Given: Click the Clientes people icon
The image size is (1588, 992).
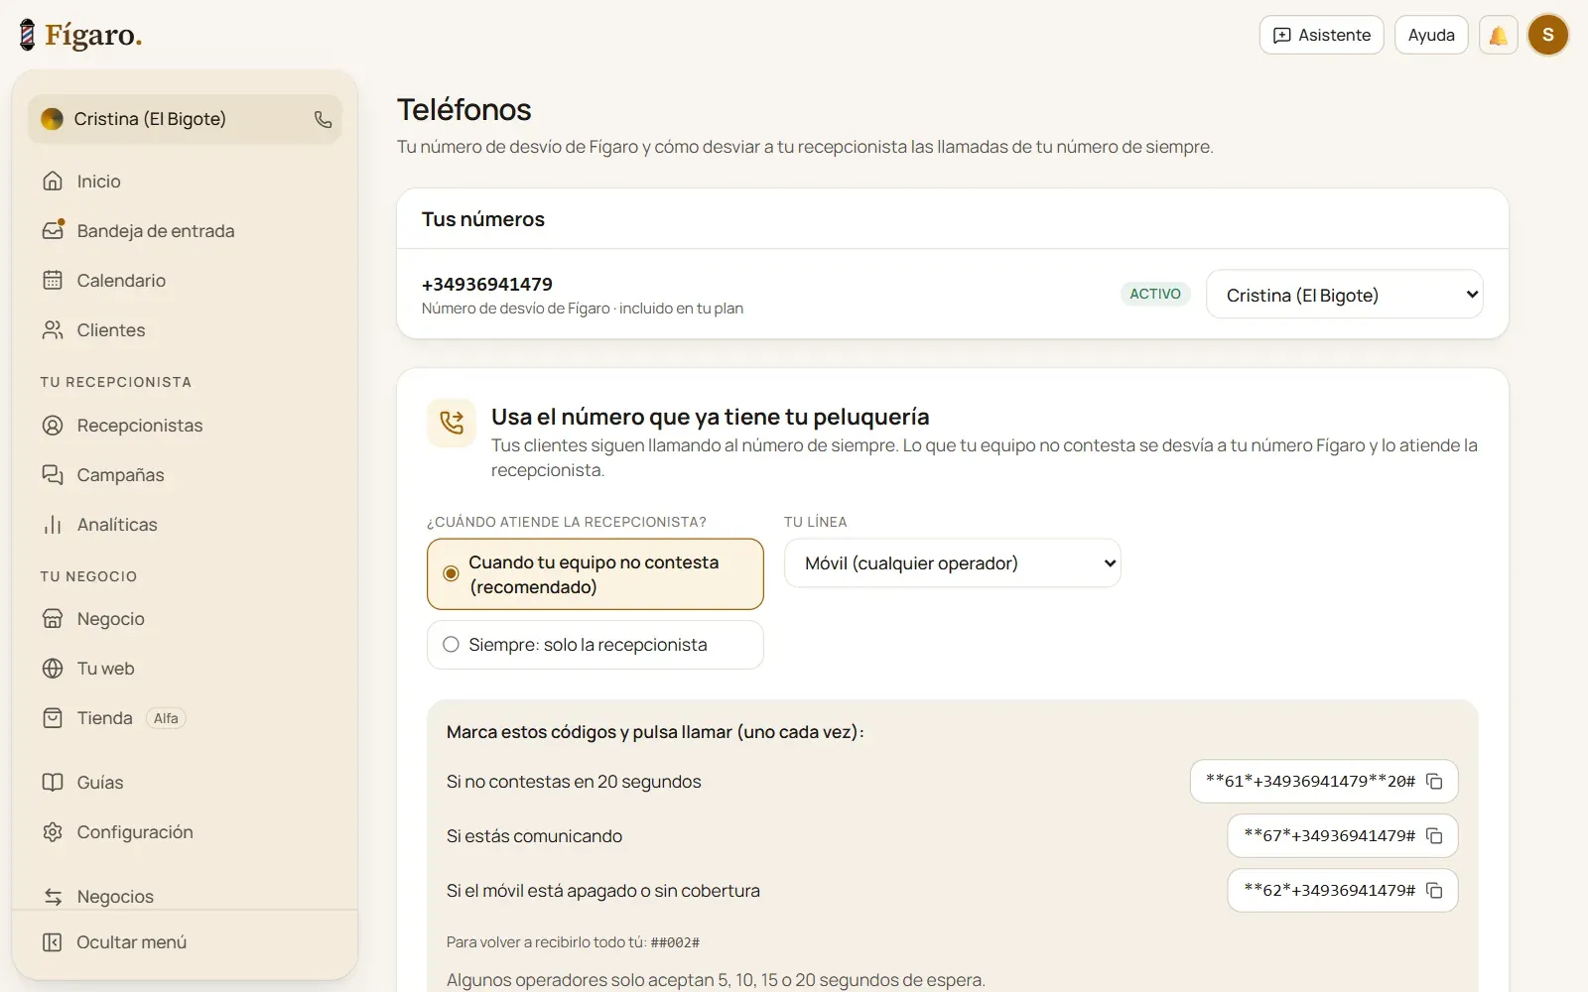Looking at the screenshot, I should pos(53,330).
